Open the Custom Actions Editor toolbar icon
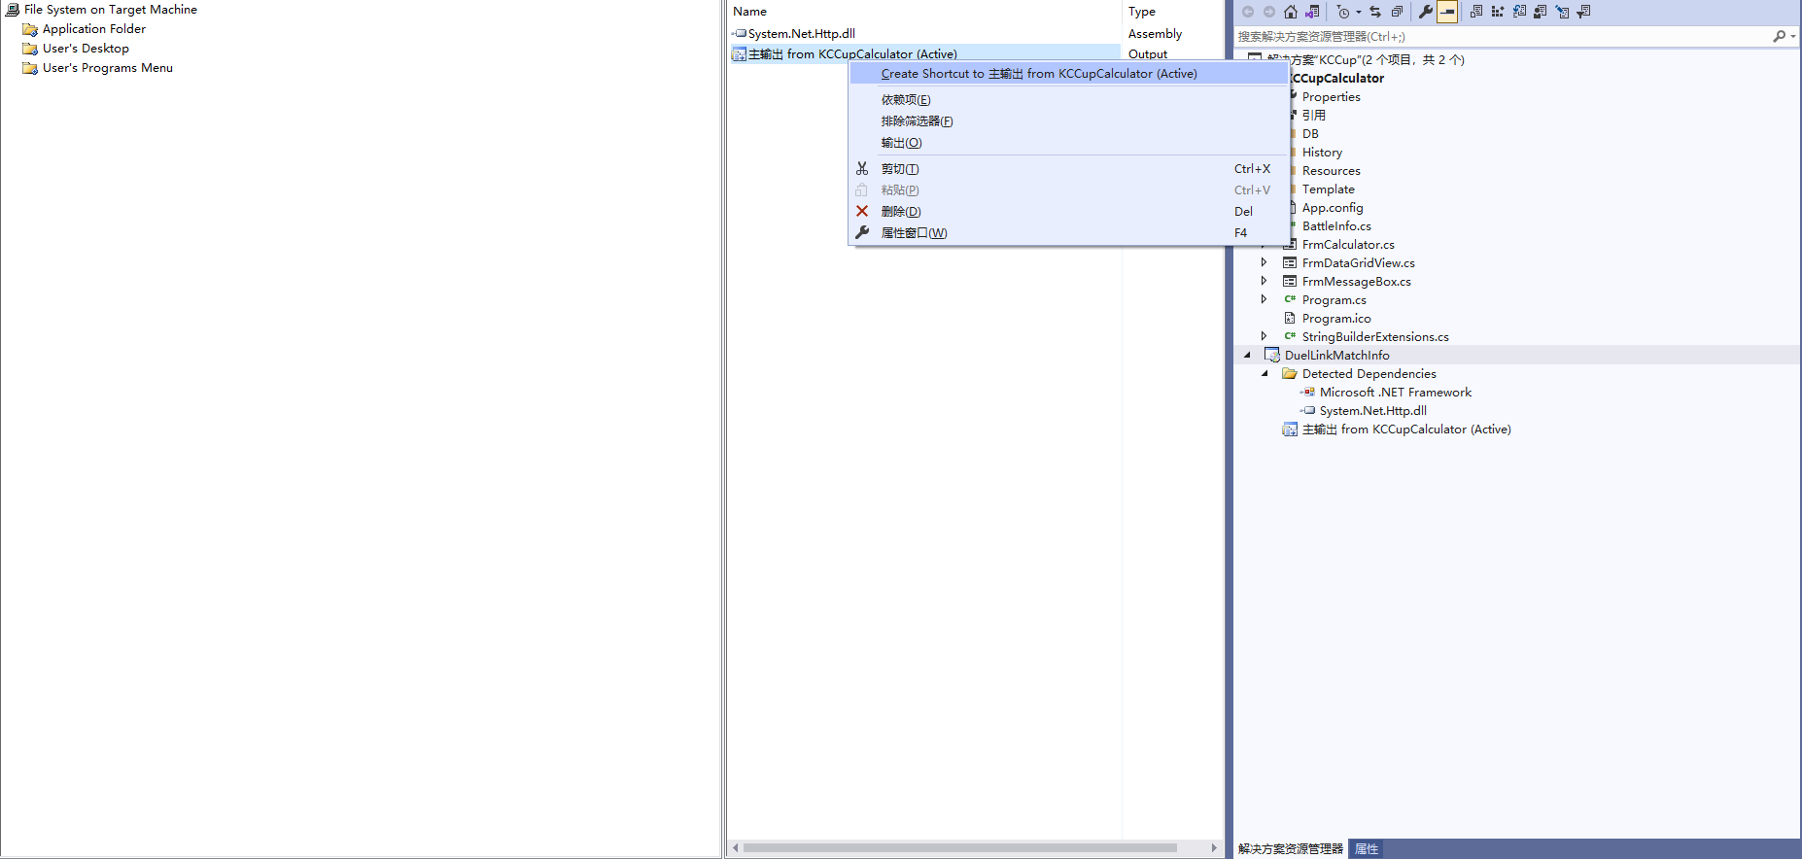This screenshot has width=1802, height=859. click(1562, 12)
